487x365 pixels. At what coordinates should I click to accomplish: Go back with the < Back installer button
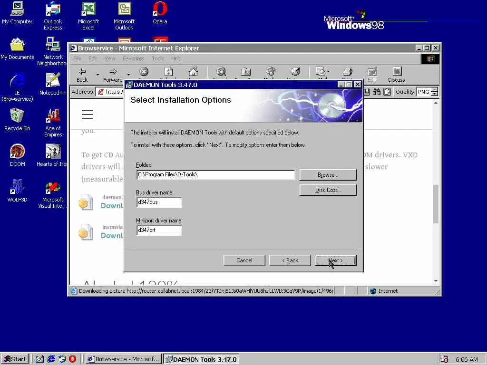coord(290,260)
